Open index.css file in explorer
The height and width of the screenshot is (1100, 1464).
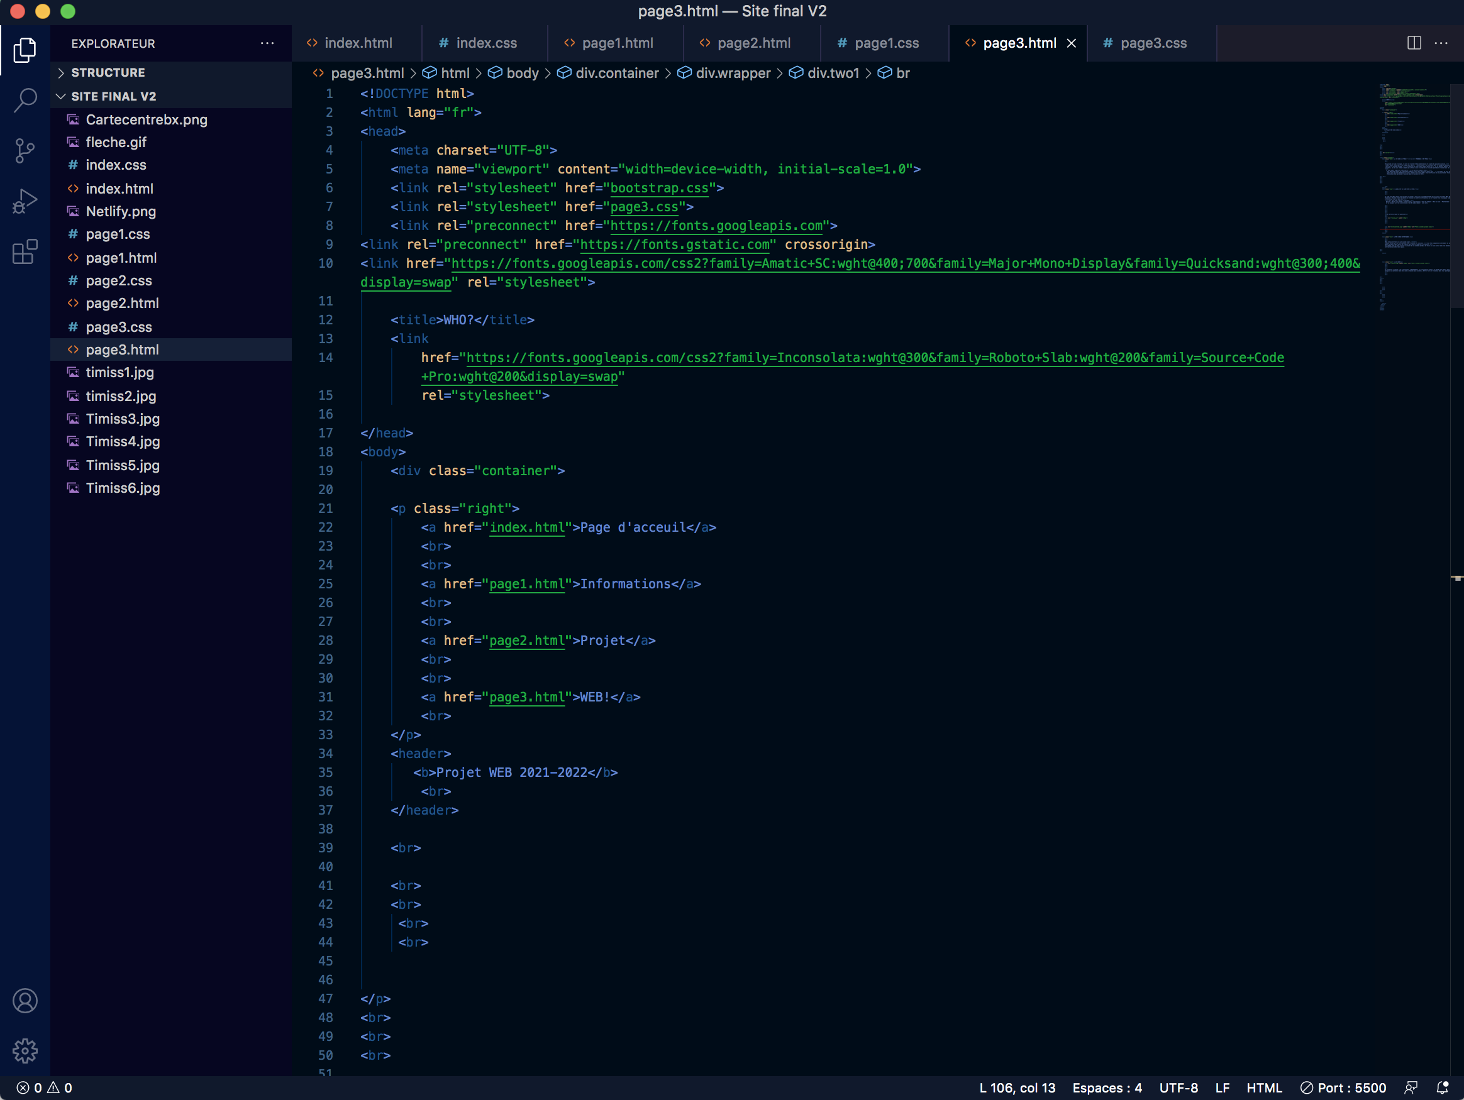171,165
